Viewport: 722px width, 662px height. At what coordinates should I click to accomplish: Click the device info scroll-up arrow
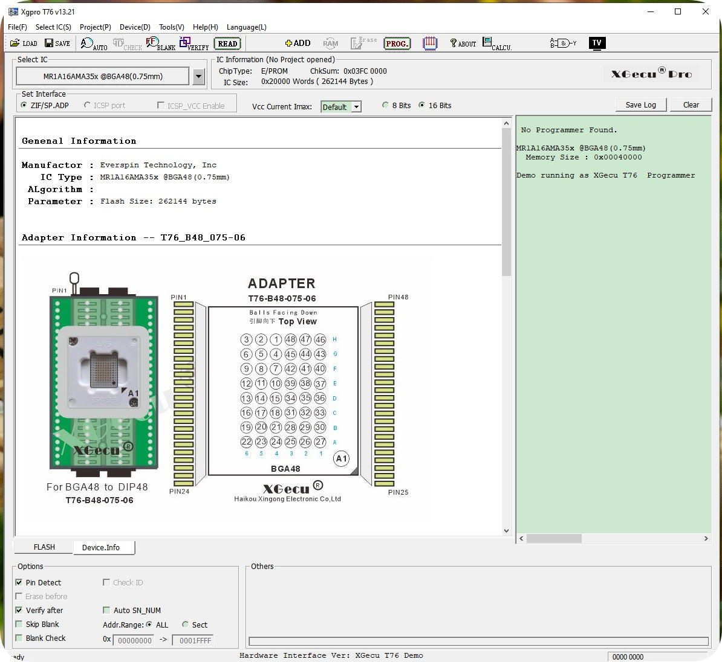506,123
